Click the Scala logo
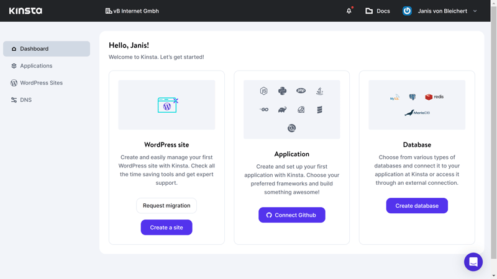Viewport: 497px width, 279px height. coord(319,110)
